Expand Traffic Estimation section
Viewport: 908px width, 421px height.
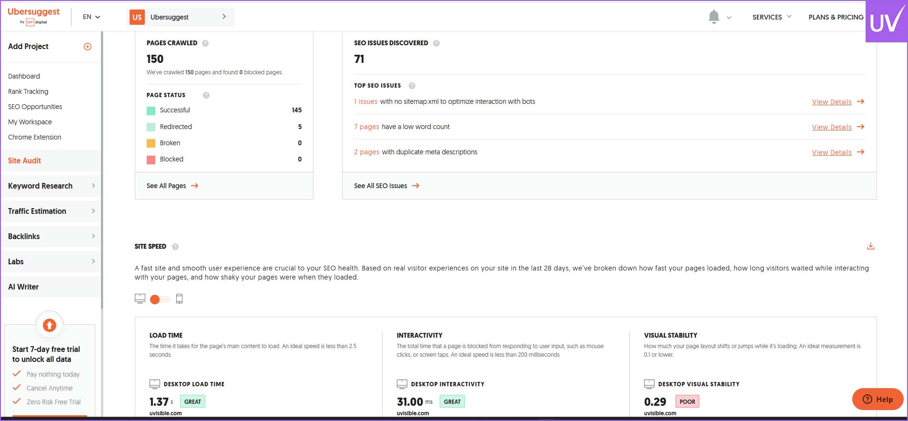click(x=51, y=211)
